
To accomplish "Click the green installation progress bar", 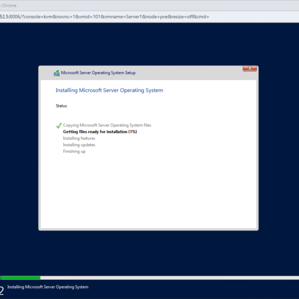I will tap(21, 278).
